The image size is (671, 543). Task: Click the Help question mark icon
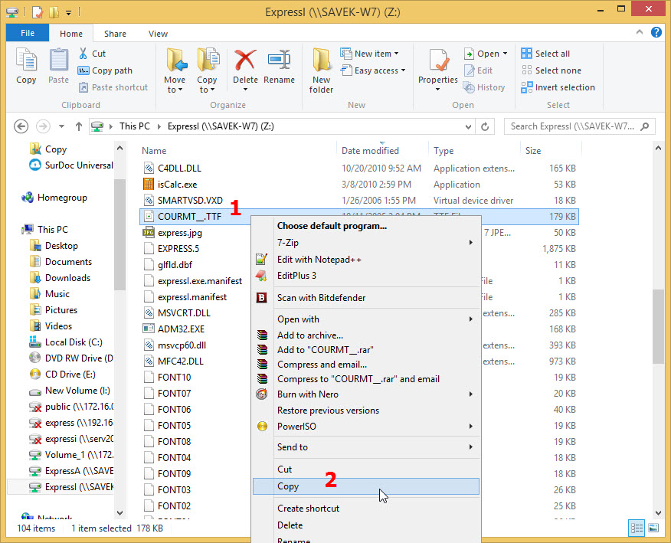coord(656,33)
